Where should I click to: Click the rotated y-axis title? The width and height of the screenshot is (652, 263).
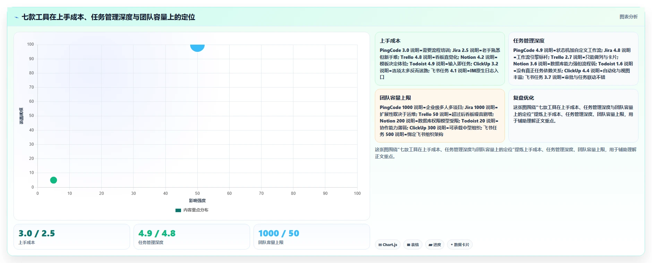(x=22, y=116)
